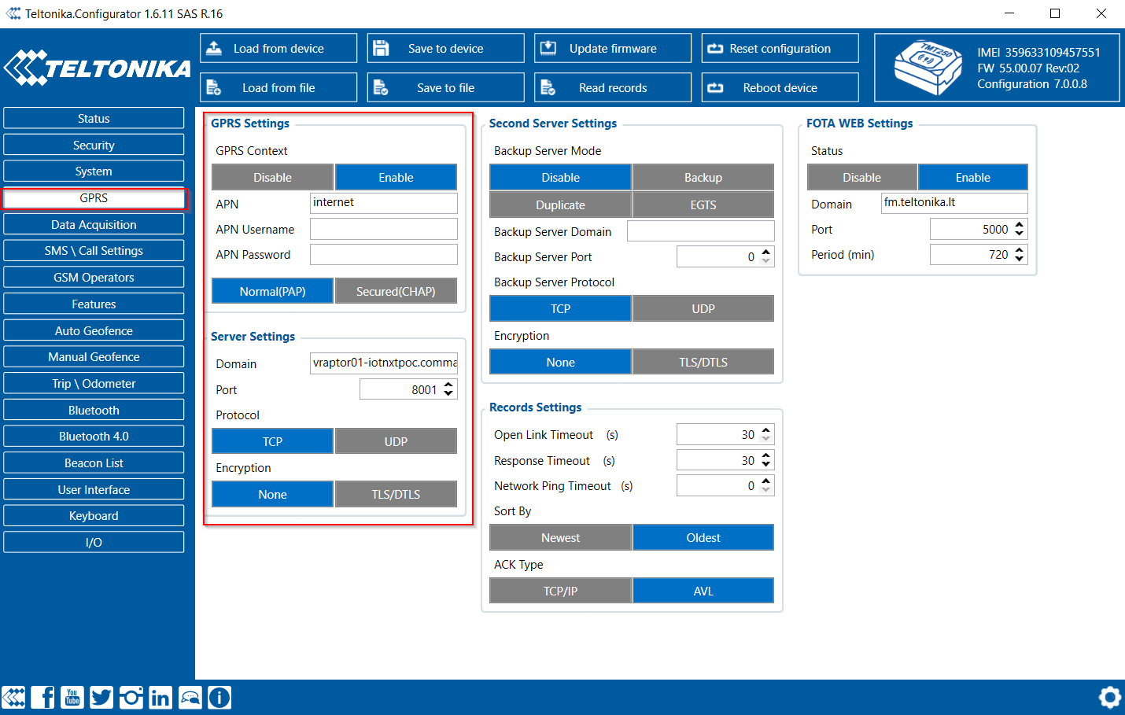This screenshot has height=715, width=1125.
Task: Open the settings gear in the bottom corner
Action: click(x=1110, y=697)
